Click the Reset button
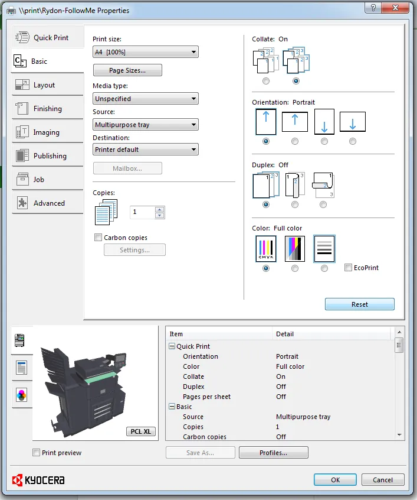Viewport: 417px width, 500px height. pos(360,304)
